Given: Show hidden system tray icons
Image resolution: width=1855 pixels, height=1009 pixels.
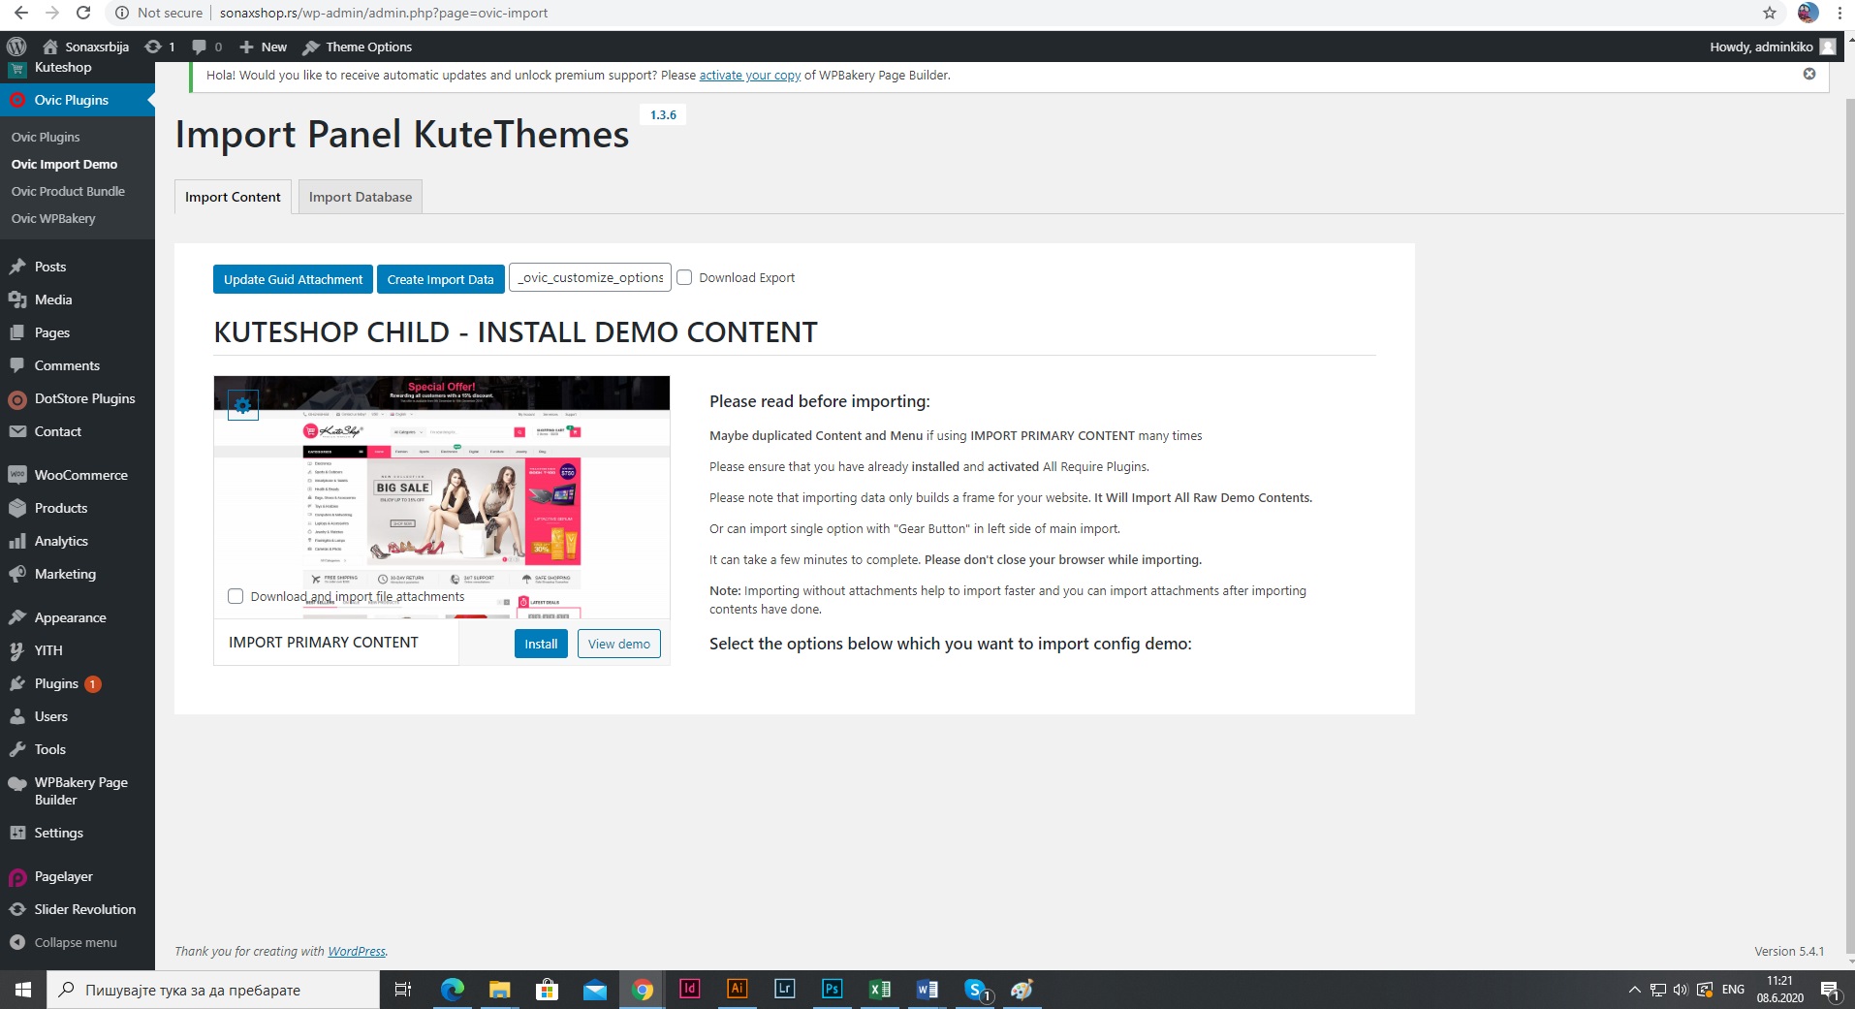Looking at the screenshot, I should [1634, 990].
